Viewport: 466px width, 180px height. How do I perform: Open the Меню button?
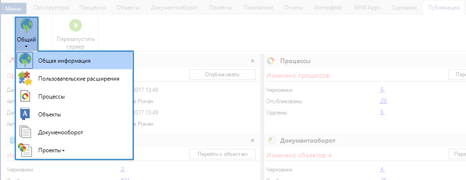(13, 8)
